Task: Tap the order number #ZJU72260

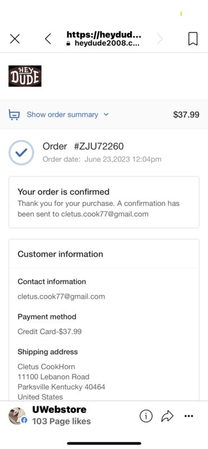Action: (x=99, y=146)
